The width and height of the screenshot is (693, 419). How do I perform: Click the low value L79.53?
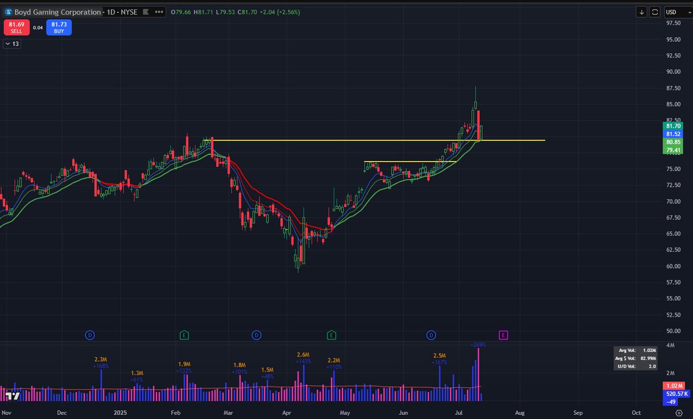(224, 12)
